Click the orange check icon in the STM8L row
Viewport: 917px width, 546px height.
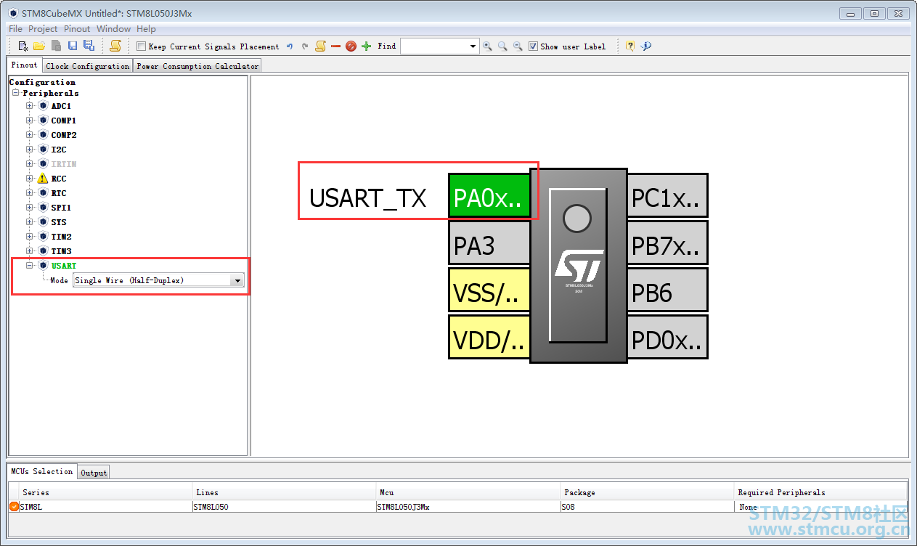(14, 506)
